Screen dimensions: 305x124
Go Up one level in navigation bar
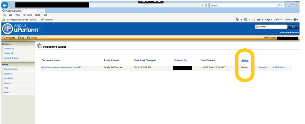[21, 38]
